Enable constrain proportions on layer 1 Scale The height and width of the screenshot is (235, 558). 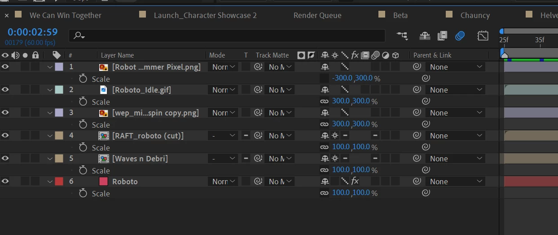324,79
